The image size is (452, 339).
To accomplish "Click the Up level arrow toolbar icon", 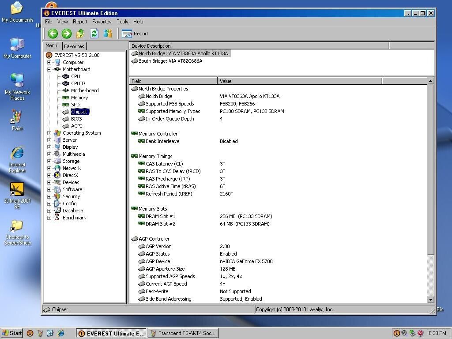I will pyautogui.click(x=80, y=34).
